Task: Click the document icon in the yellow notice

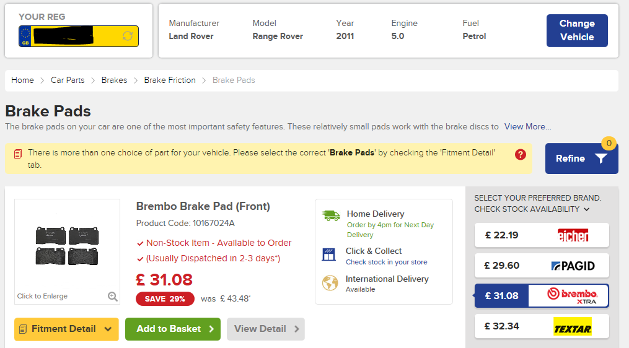Action: point(17,154)
